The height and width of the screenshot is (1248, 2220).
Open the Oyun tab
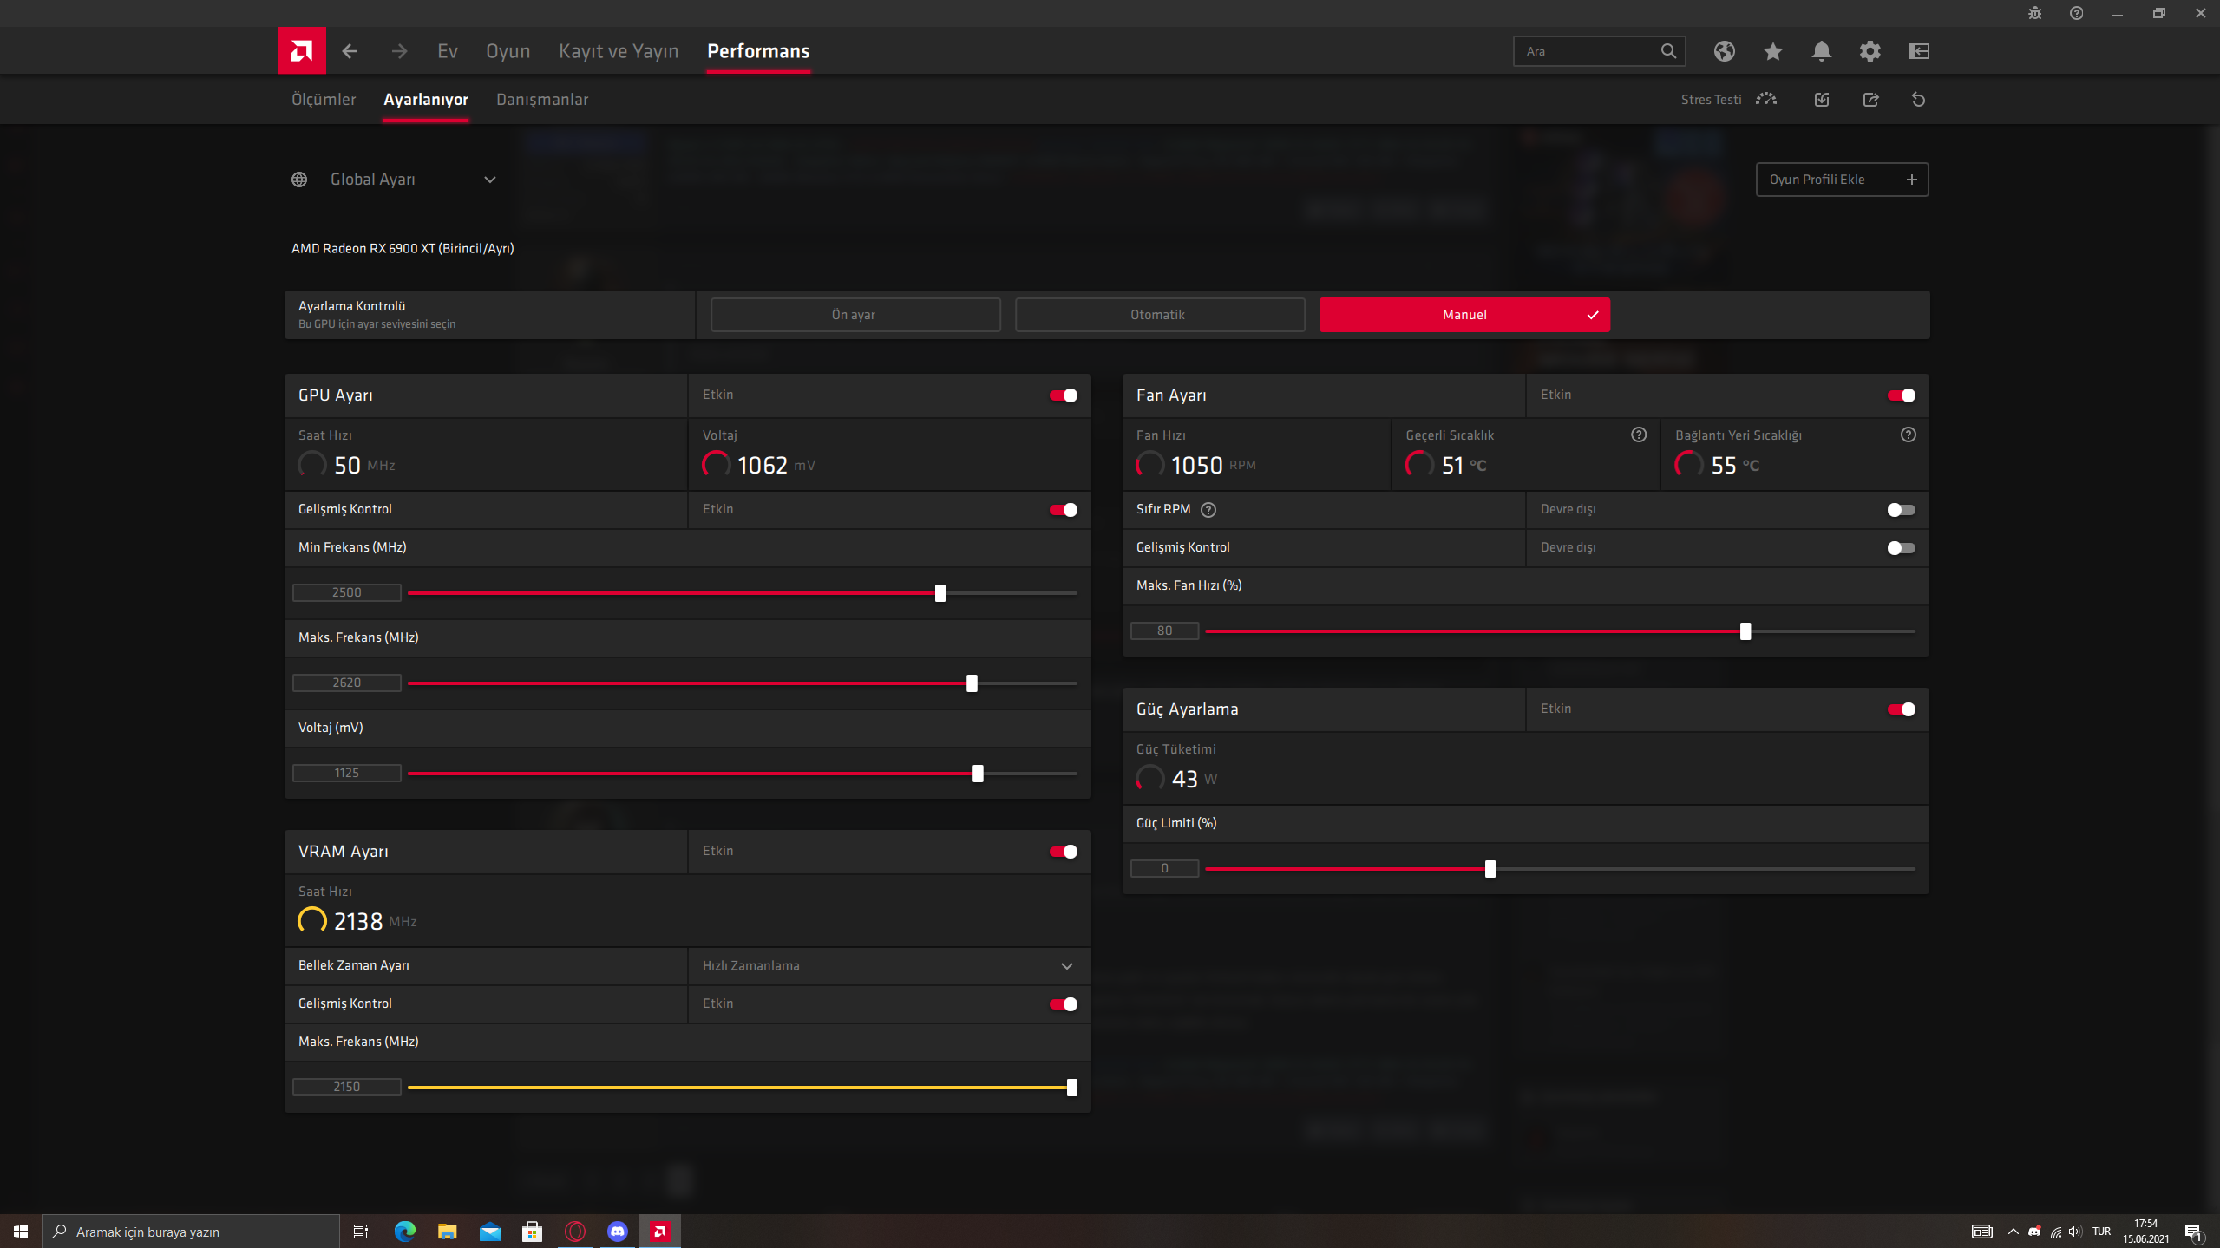(508, 51)
